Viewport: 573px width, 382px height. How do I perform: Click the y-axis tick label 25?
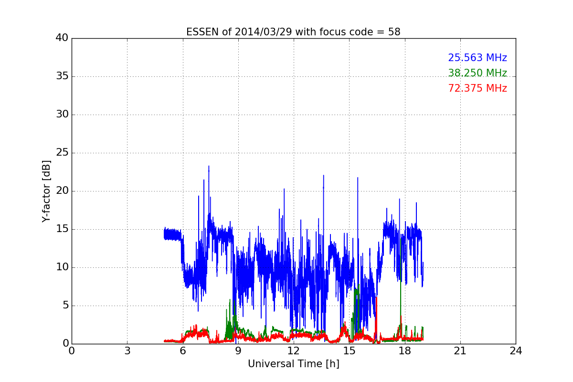click(x=62, y=153)
